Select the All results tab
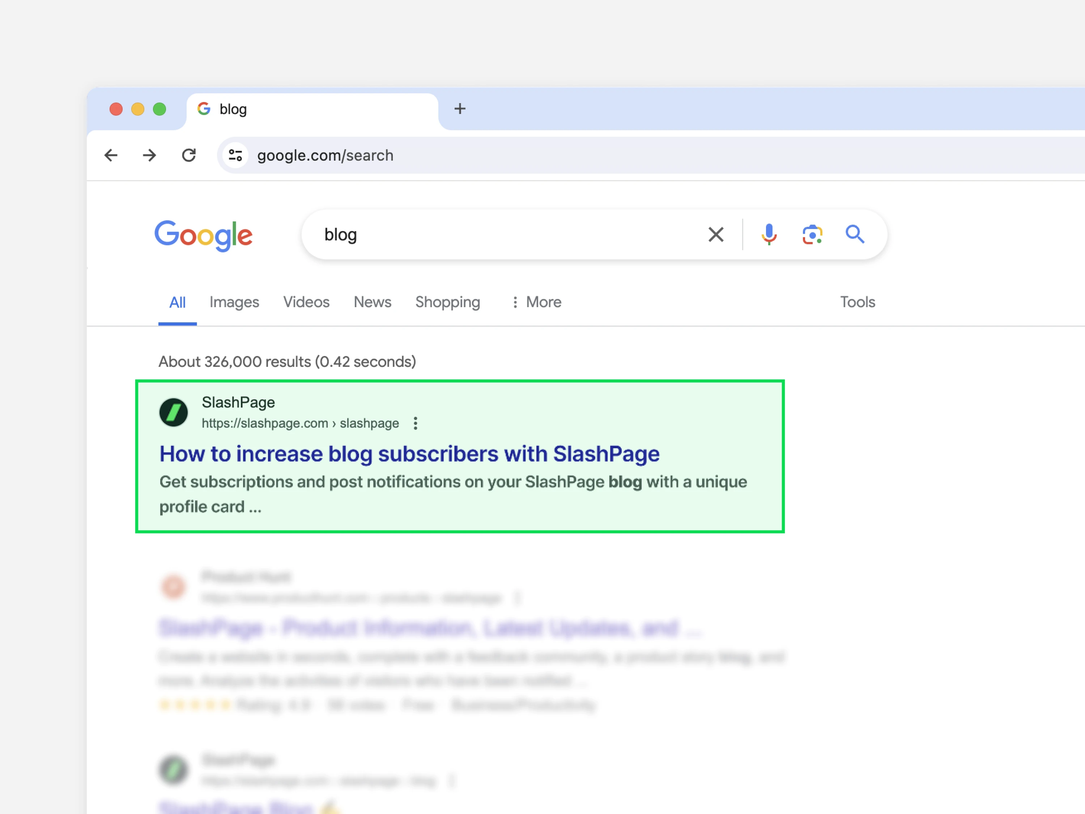 (x=178, y=302)
